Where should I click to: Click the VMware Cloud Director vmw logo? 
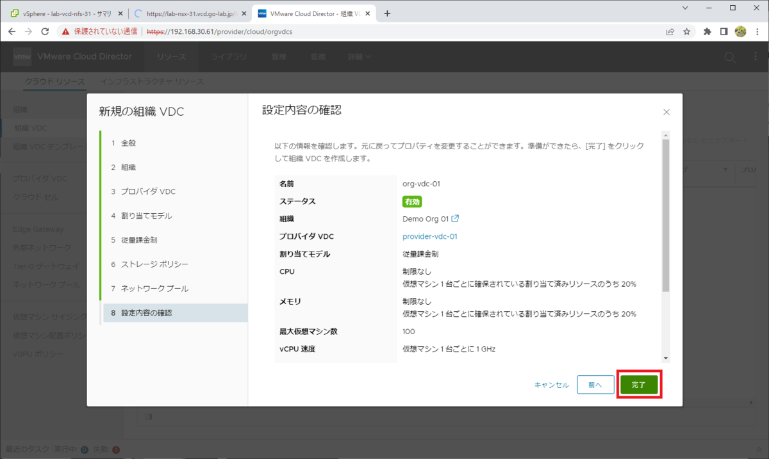coord(22,56)
